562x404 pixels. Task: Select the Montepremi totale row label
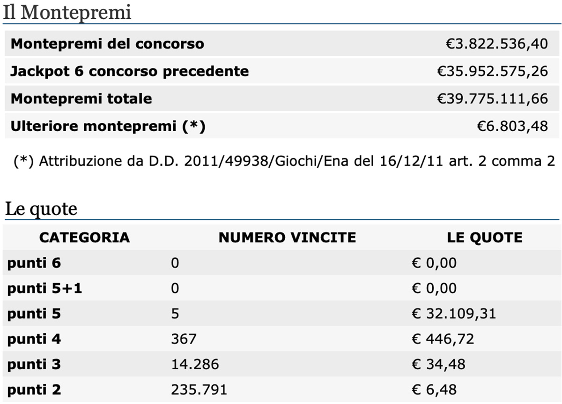[x=81, y=99]
